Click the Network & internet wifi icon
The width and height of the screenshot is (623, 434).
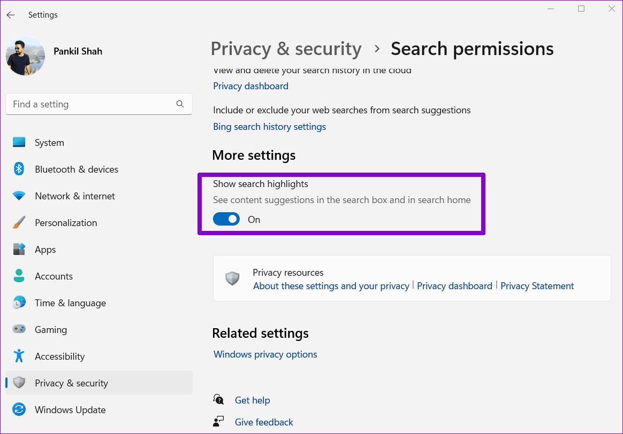(19, 196)
